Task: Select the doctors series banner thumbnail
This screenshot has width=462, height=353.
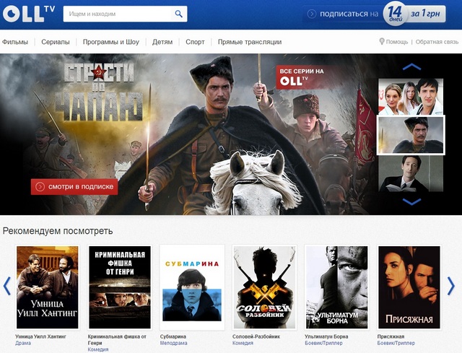Action: click(x=411, y=97)
